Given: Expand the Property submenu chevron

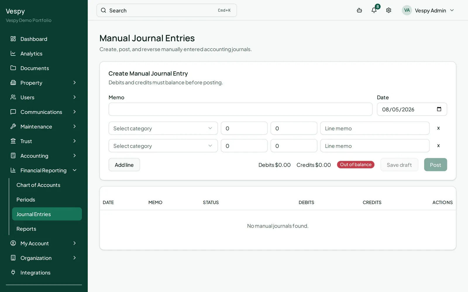Looking at the screenshot, I should [75, 83].
